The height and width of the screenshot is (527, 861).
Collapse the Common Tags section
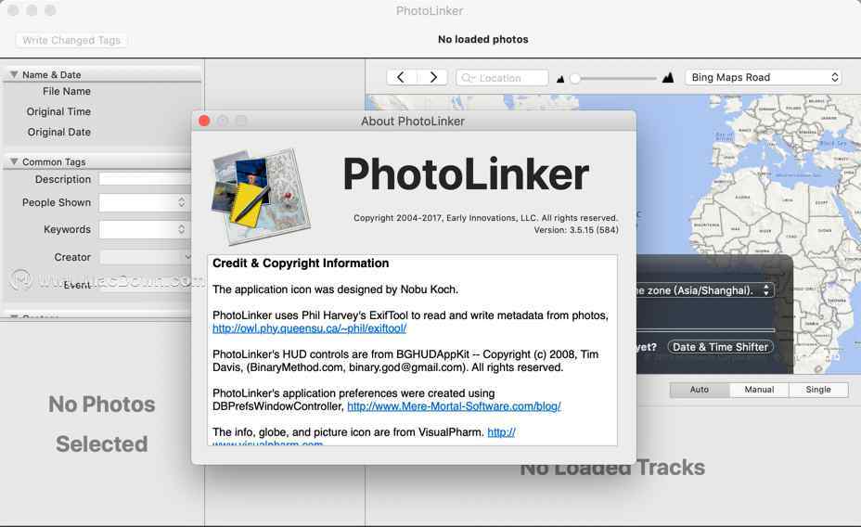point(14,161)
